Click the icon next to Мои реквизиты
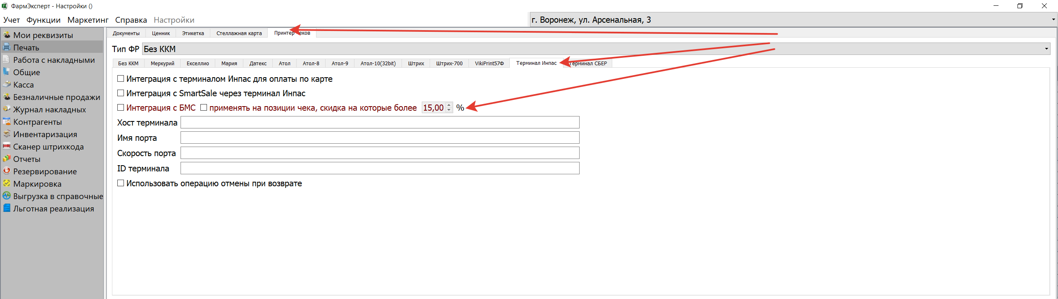This screenshot has width=1058, height=299. 7,35
